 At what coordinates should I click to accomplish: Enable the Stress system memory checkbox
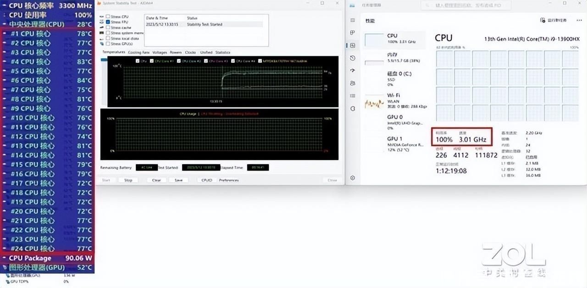pyautogui.click(x=108, y=33)
